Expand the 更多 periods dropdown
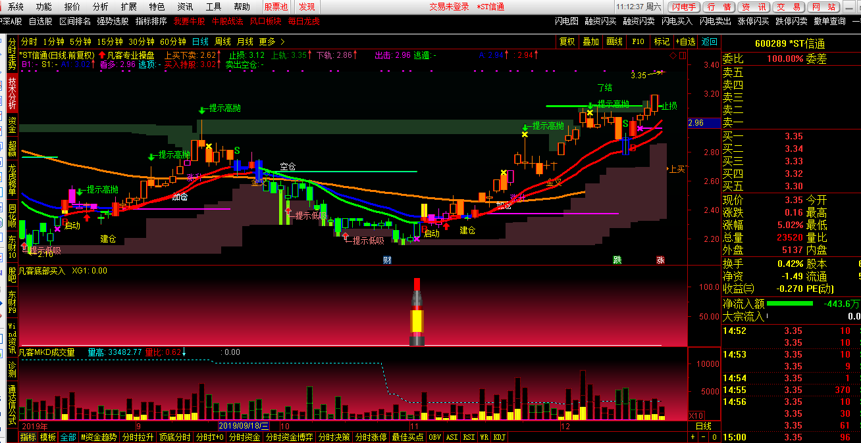Image resolution: width=861 pixels, height=443 pixels. pyautogui.click(x=271, y=41)
